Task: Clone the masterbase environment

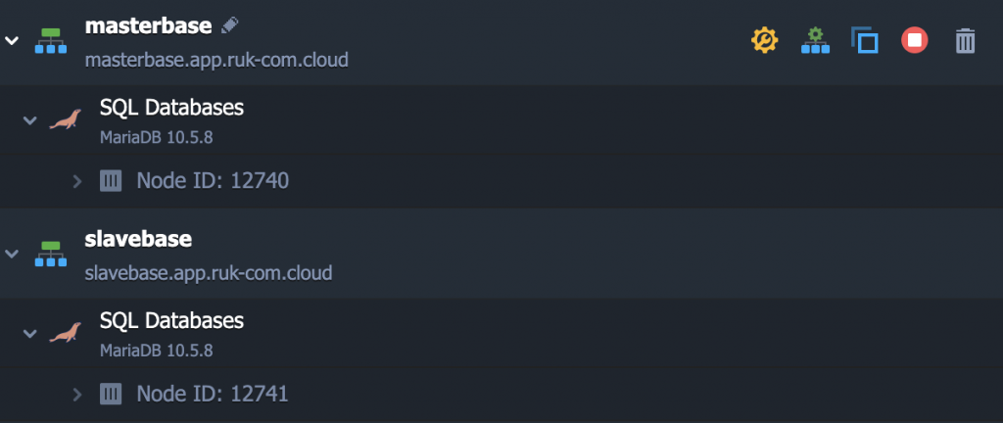Action: pyautogui.click(x=864, y=40)
